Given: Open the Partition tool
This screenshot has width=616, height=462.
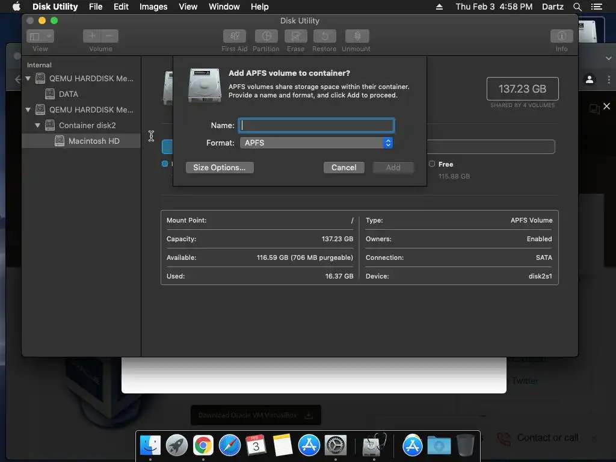Looking at the screenshot, I should [266, 36].
